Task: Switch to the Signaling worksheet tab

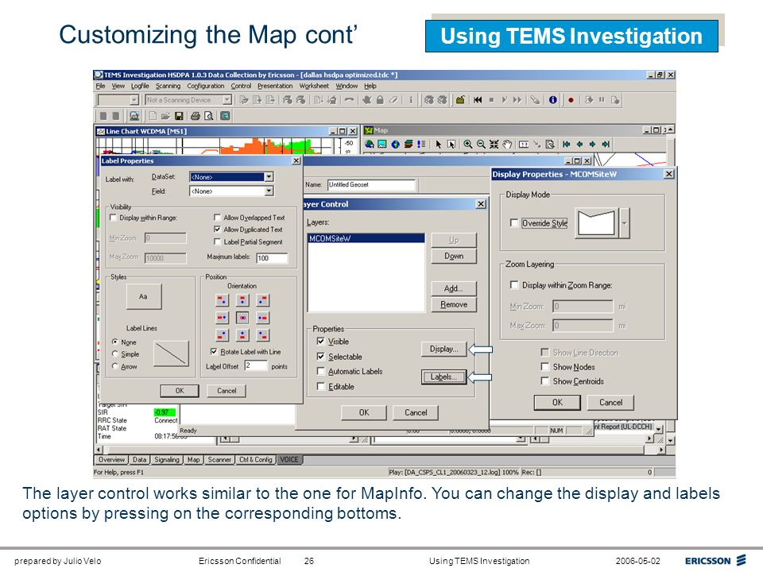Action: (167, 460)
